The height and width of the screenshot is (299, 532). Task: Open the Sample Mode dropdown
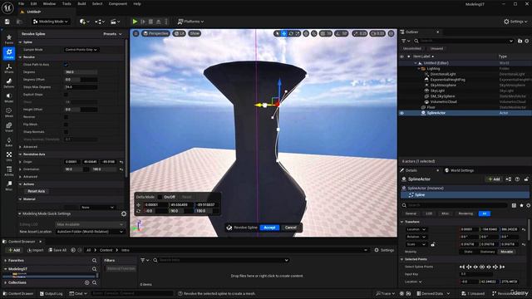coord(81,50)
